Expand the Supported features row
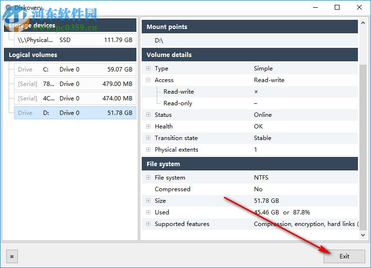Screen dimensions: 371x268 click(x=148, y=224)
